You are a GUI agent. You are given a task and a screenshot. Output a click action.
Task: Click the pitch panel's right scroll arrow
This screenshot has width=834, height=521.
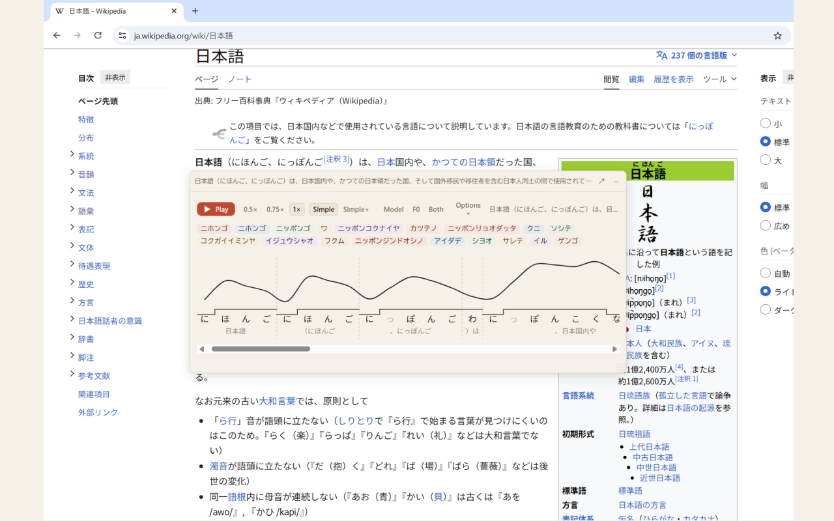(614, 349)
